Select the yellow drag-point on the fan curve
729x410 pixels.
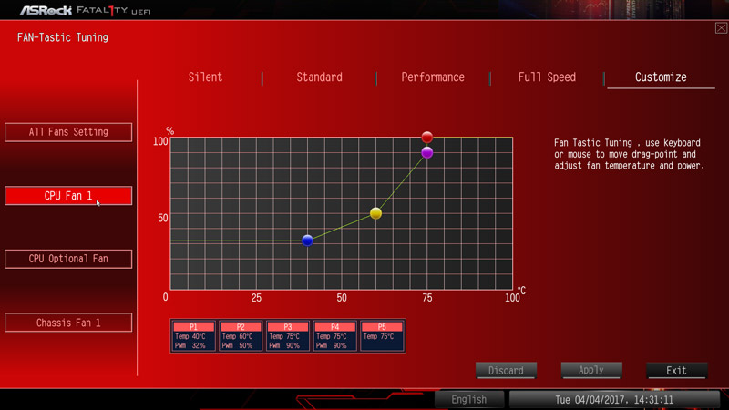tap(375, 213)
